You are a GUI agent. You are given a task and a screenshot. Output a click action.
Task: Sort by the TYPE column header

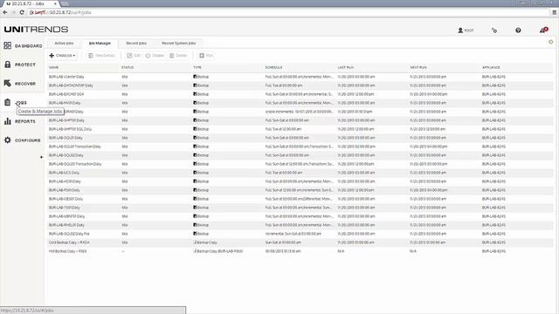(197, 67)
